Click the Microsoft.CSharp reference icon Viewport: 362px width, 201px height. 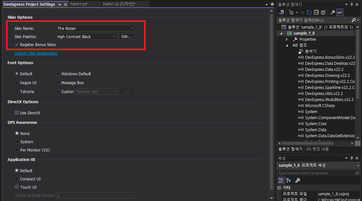(301, 105)
